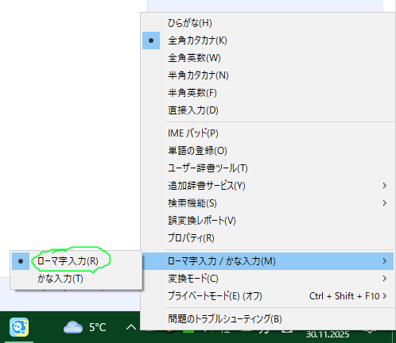Select 半角英数(F) input mode
Image resolution: width=396 pixels, height=343 pixels.
click(x=268, y=93)
